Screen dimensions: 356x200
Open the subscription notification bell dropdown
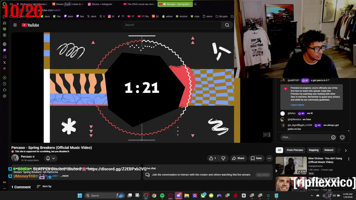pyautogui.click(x=50, y=158)
